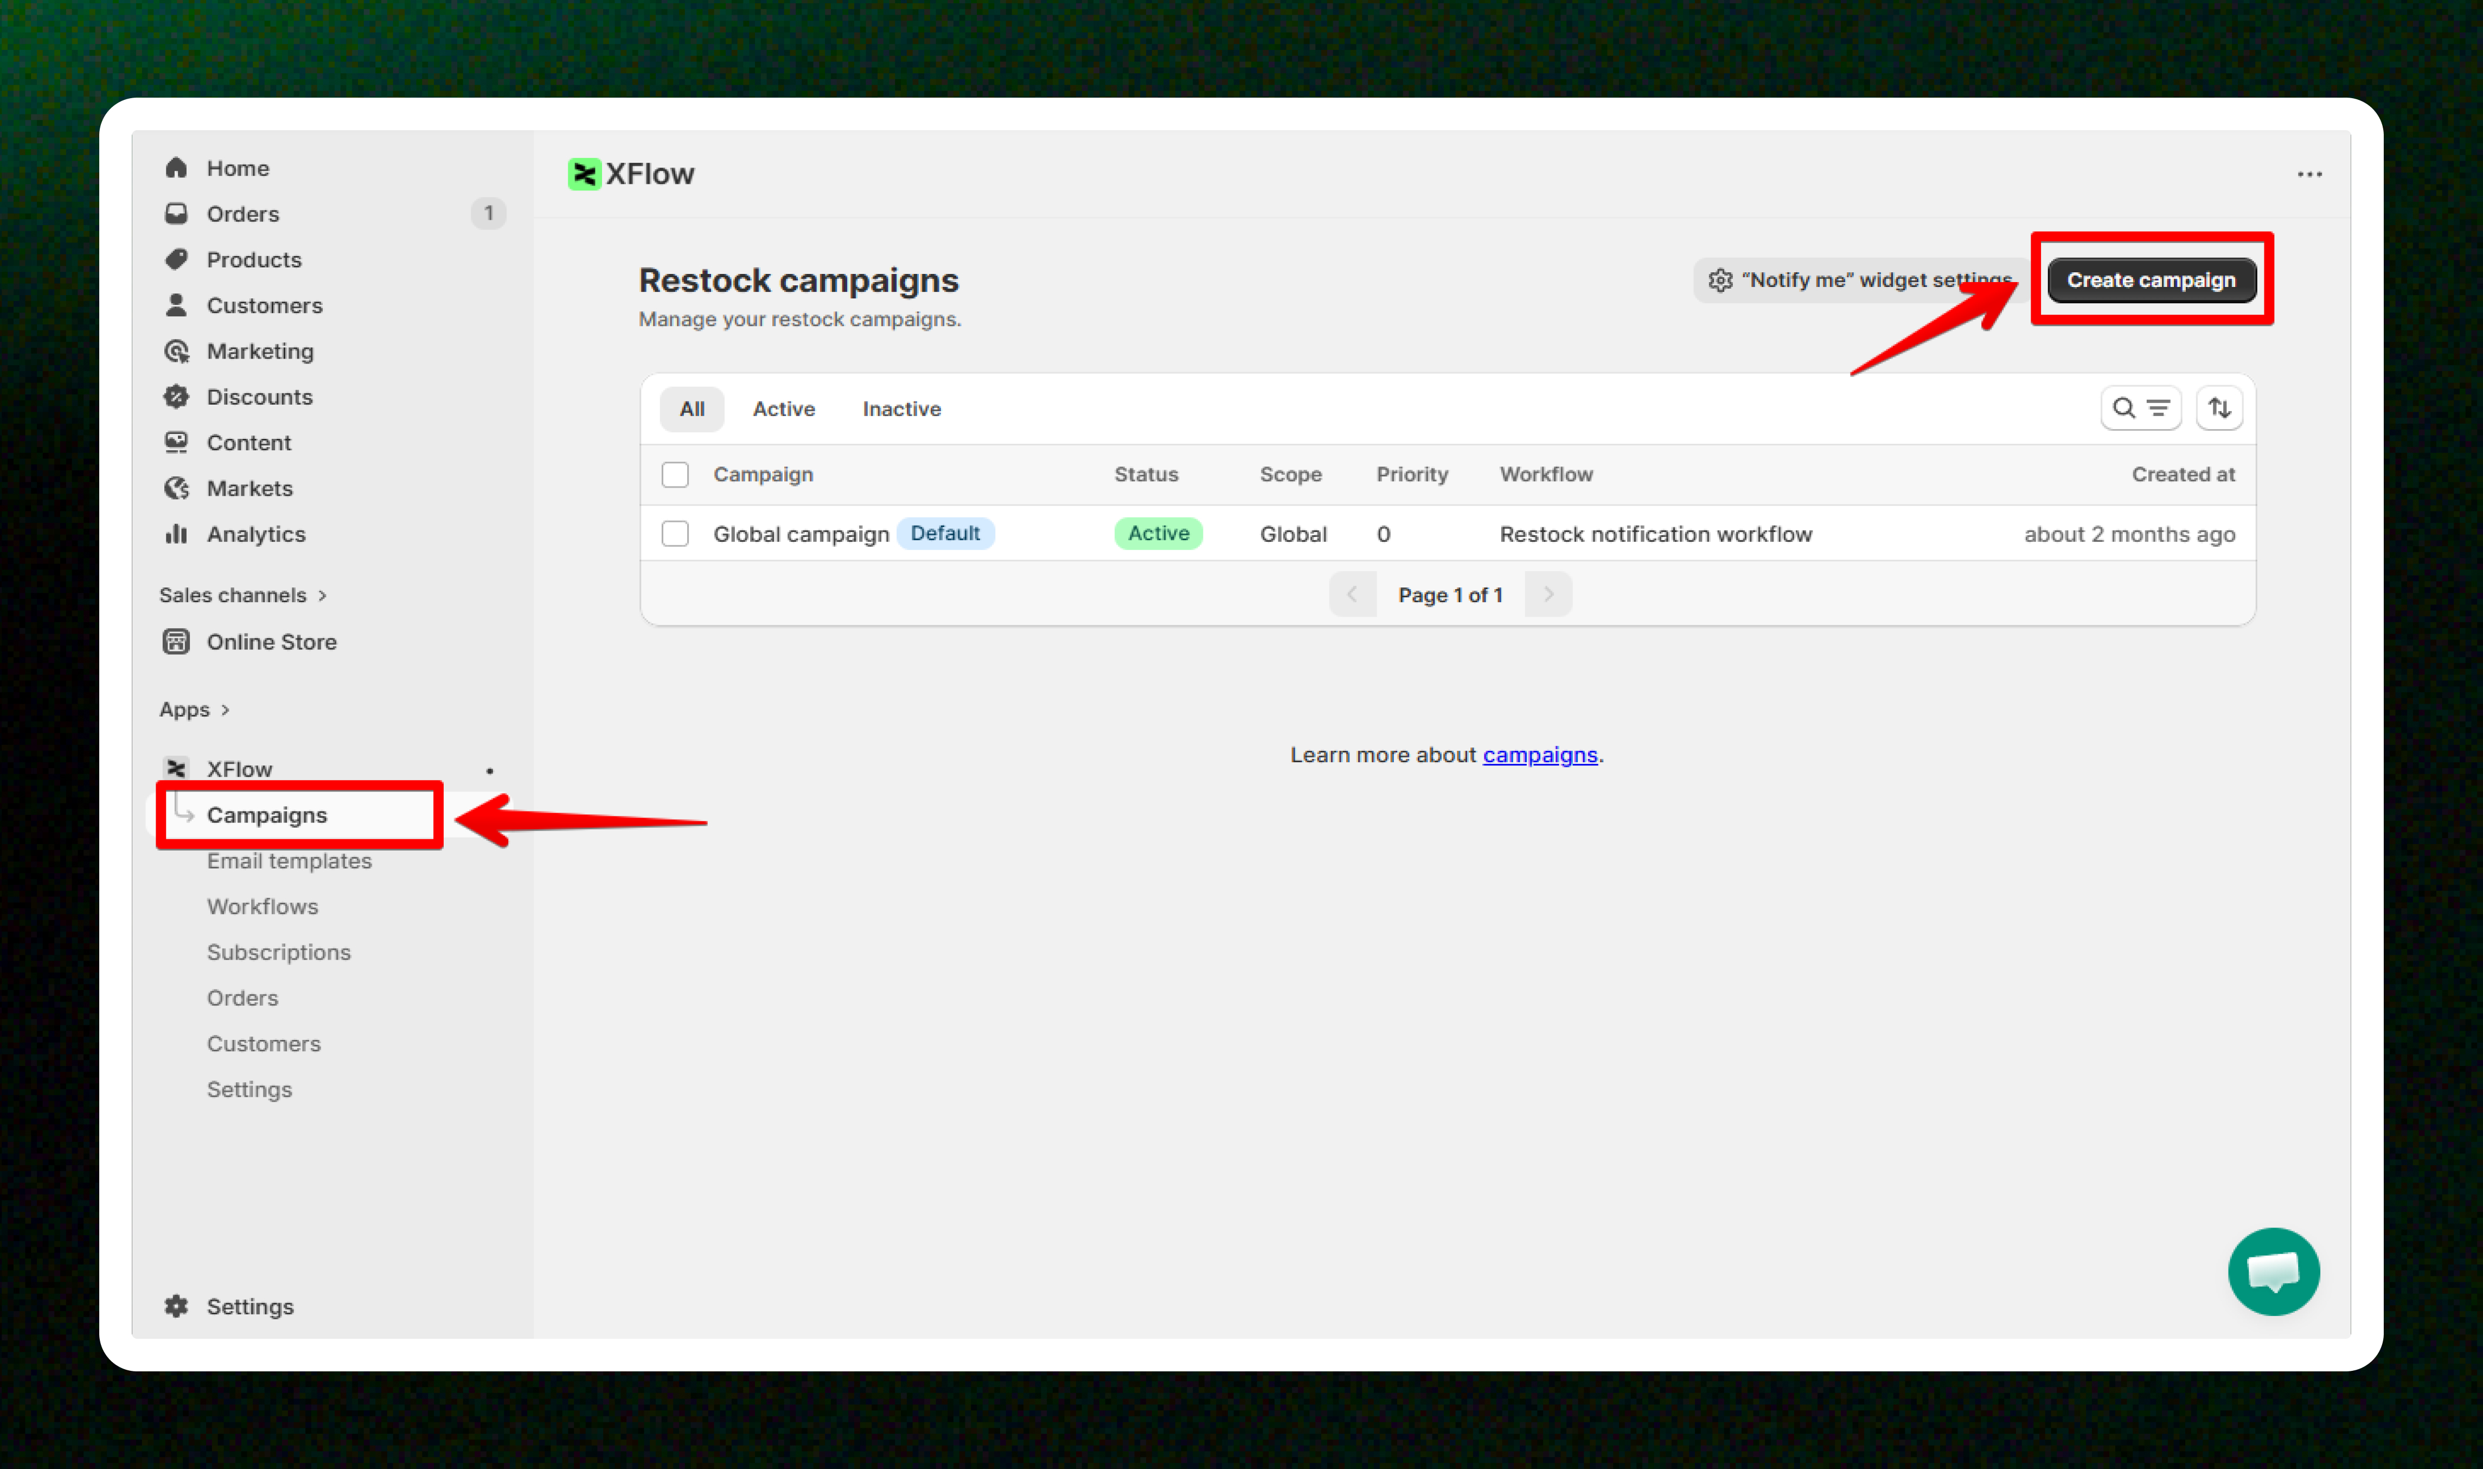2483x1469 pixels.
Task: Expand the Sales channels section
Action: (x=244, y=595)
